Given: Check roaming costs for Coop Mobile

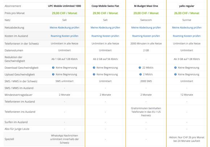Looking at the screenshot, I should 105,36.
